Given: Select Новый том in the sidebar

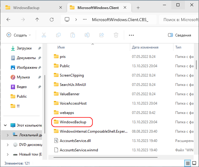Looking at the screenshot, I should tap(27, 154).
